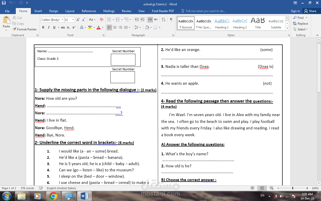Image resolution: width=321 pixels, height=201 pixels.
Task: Switch to Web Layout view icon
Action: point(272,188)
